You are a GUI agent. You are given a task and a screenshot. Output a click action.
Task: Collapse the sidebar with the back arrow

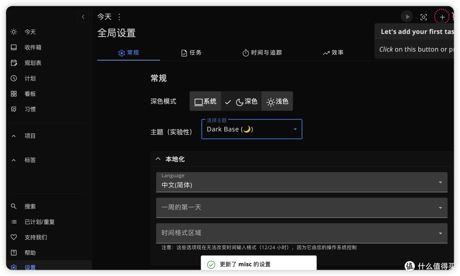[83, 17]
